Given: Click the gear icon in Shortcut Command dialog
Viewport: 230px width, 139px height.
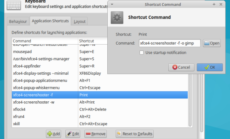Looking at the screenshot, I should [117, 18].
